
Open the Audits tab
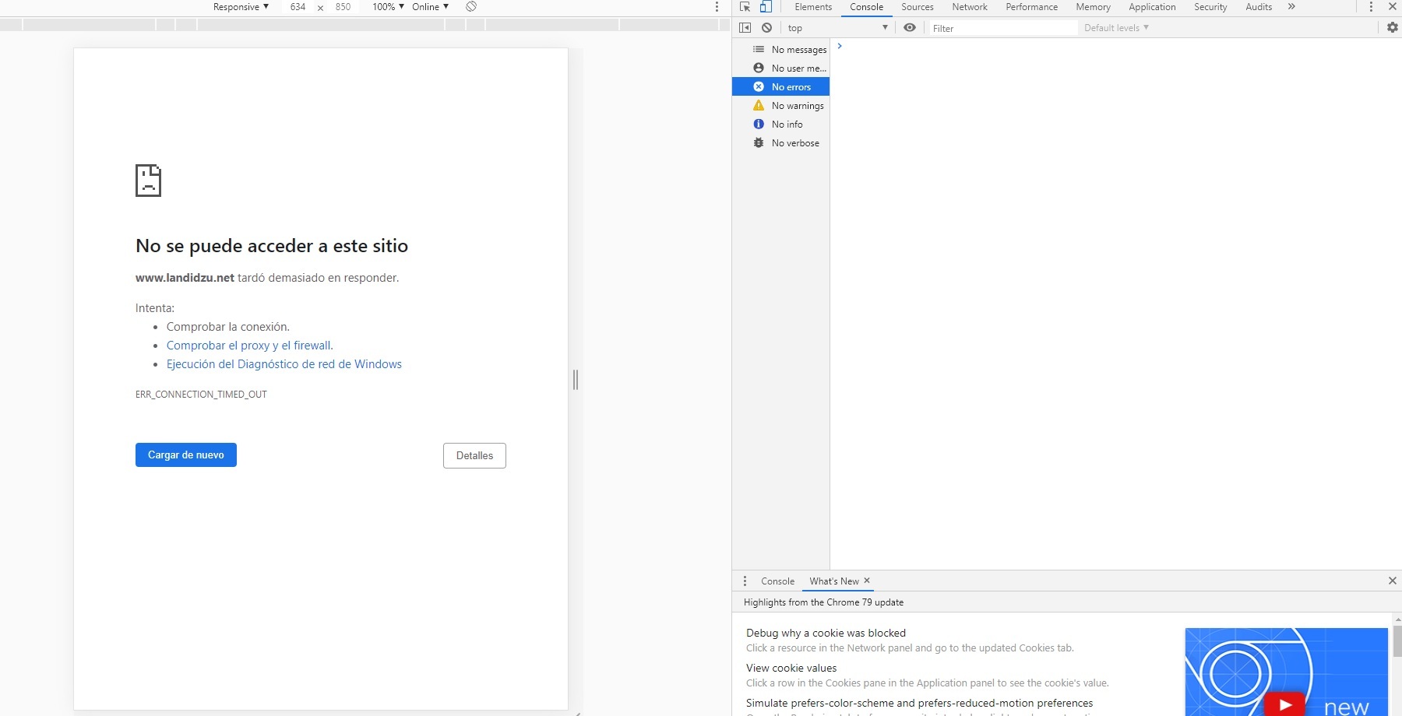(1259, 7)
